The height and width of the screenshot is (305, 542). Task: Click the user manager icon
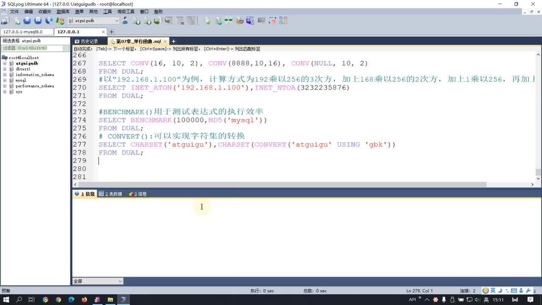tap(125, 20)
